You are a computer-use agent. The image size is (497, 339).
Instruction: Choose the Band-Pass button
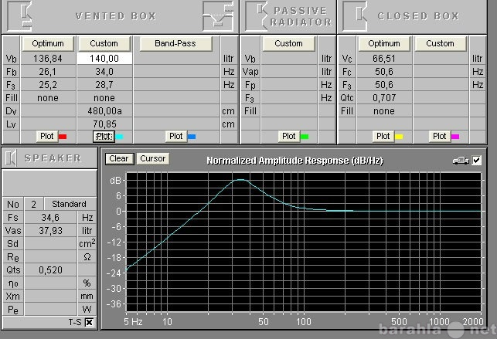175,43
